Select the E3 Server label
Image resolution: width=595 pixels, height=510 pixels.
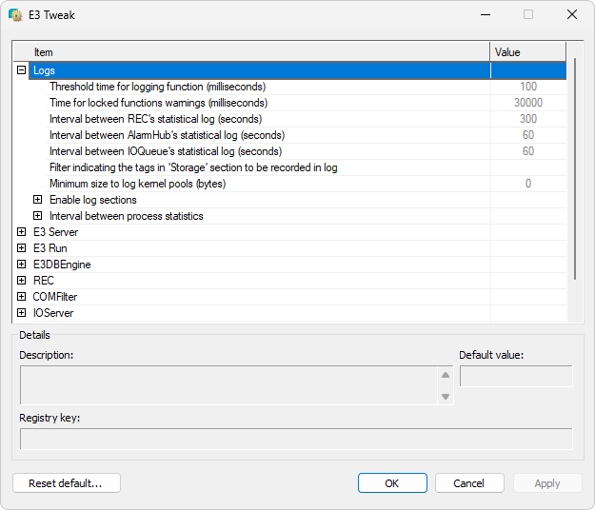coord(56,232)
